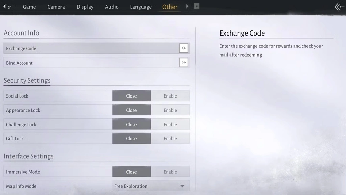
Task: Switch to the Camera tab
Action: tap(56, 7)
